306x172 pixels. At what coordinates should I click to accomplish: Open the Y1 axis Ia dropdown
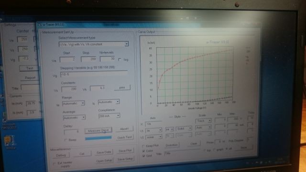(160, 130)
